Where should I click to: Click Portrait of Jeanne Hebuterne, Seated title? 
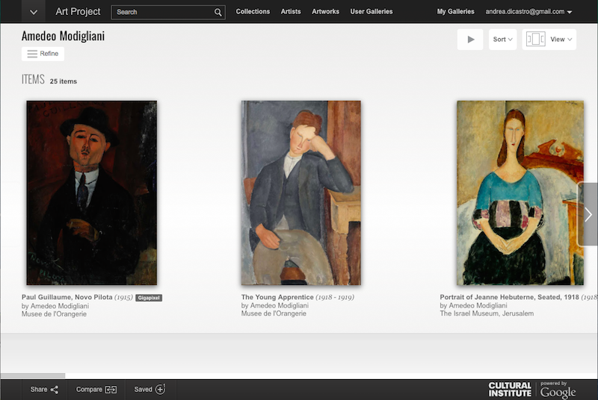tap(510, 297)
